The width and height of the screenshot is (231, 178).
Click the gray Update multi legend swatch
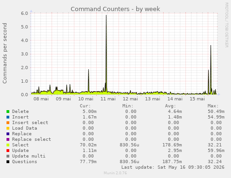[8, 156]
